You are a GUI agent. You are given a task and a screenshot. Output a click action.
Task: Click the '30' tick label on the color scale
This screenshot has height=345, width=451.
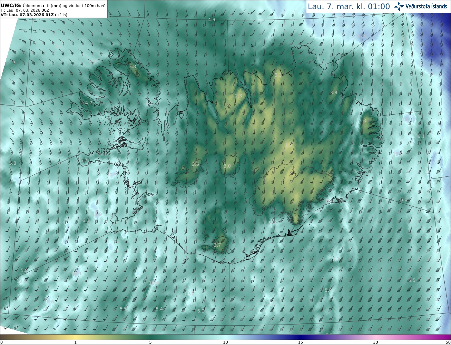(x=376, y=342)
